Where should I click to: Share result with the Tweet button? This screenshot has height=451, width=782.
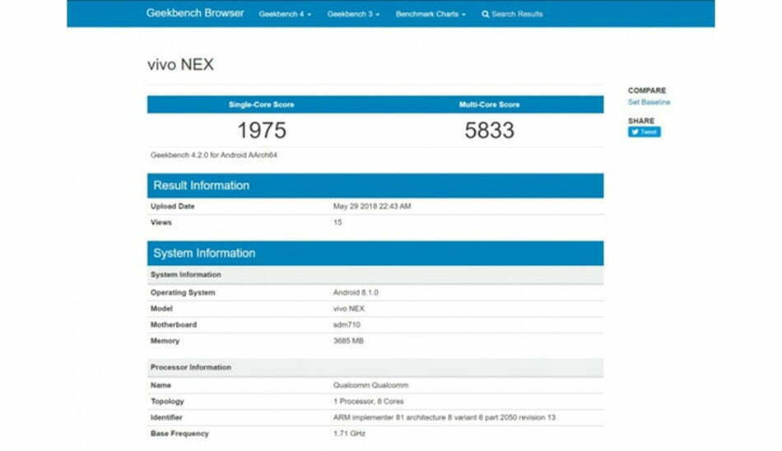645,132
